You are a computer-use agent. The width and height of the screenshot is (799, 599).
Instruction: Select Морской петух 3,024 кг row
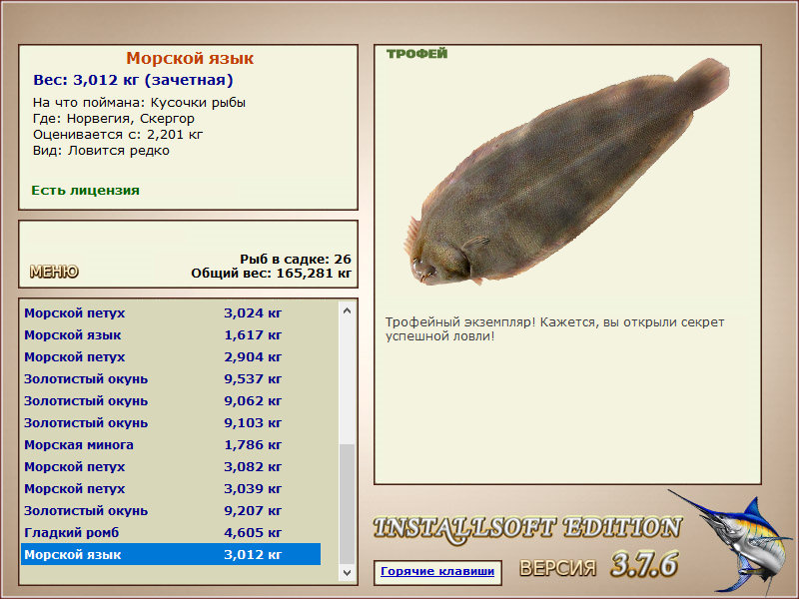[x=171, y=313]
